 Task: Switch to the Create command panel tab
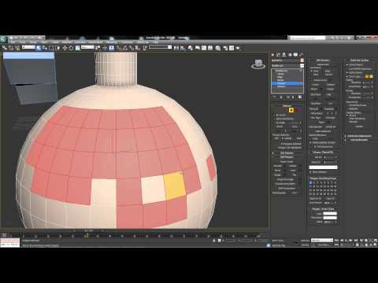click(272, 54)
